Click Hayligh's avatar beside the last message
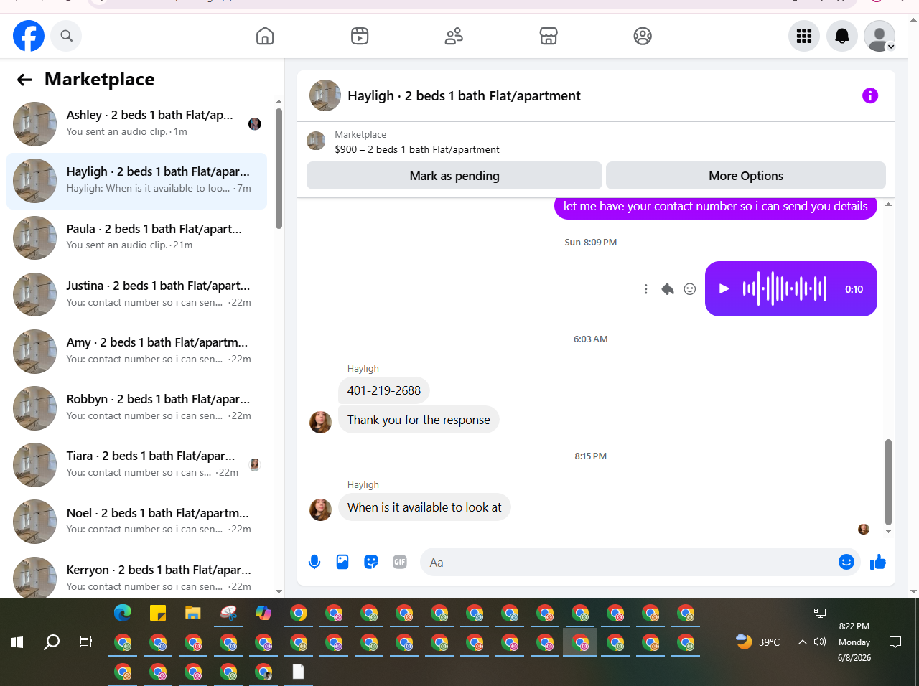The height and width of the screenshot is (686, 919). (x=320, y=509)
